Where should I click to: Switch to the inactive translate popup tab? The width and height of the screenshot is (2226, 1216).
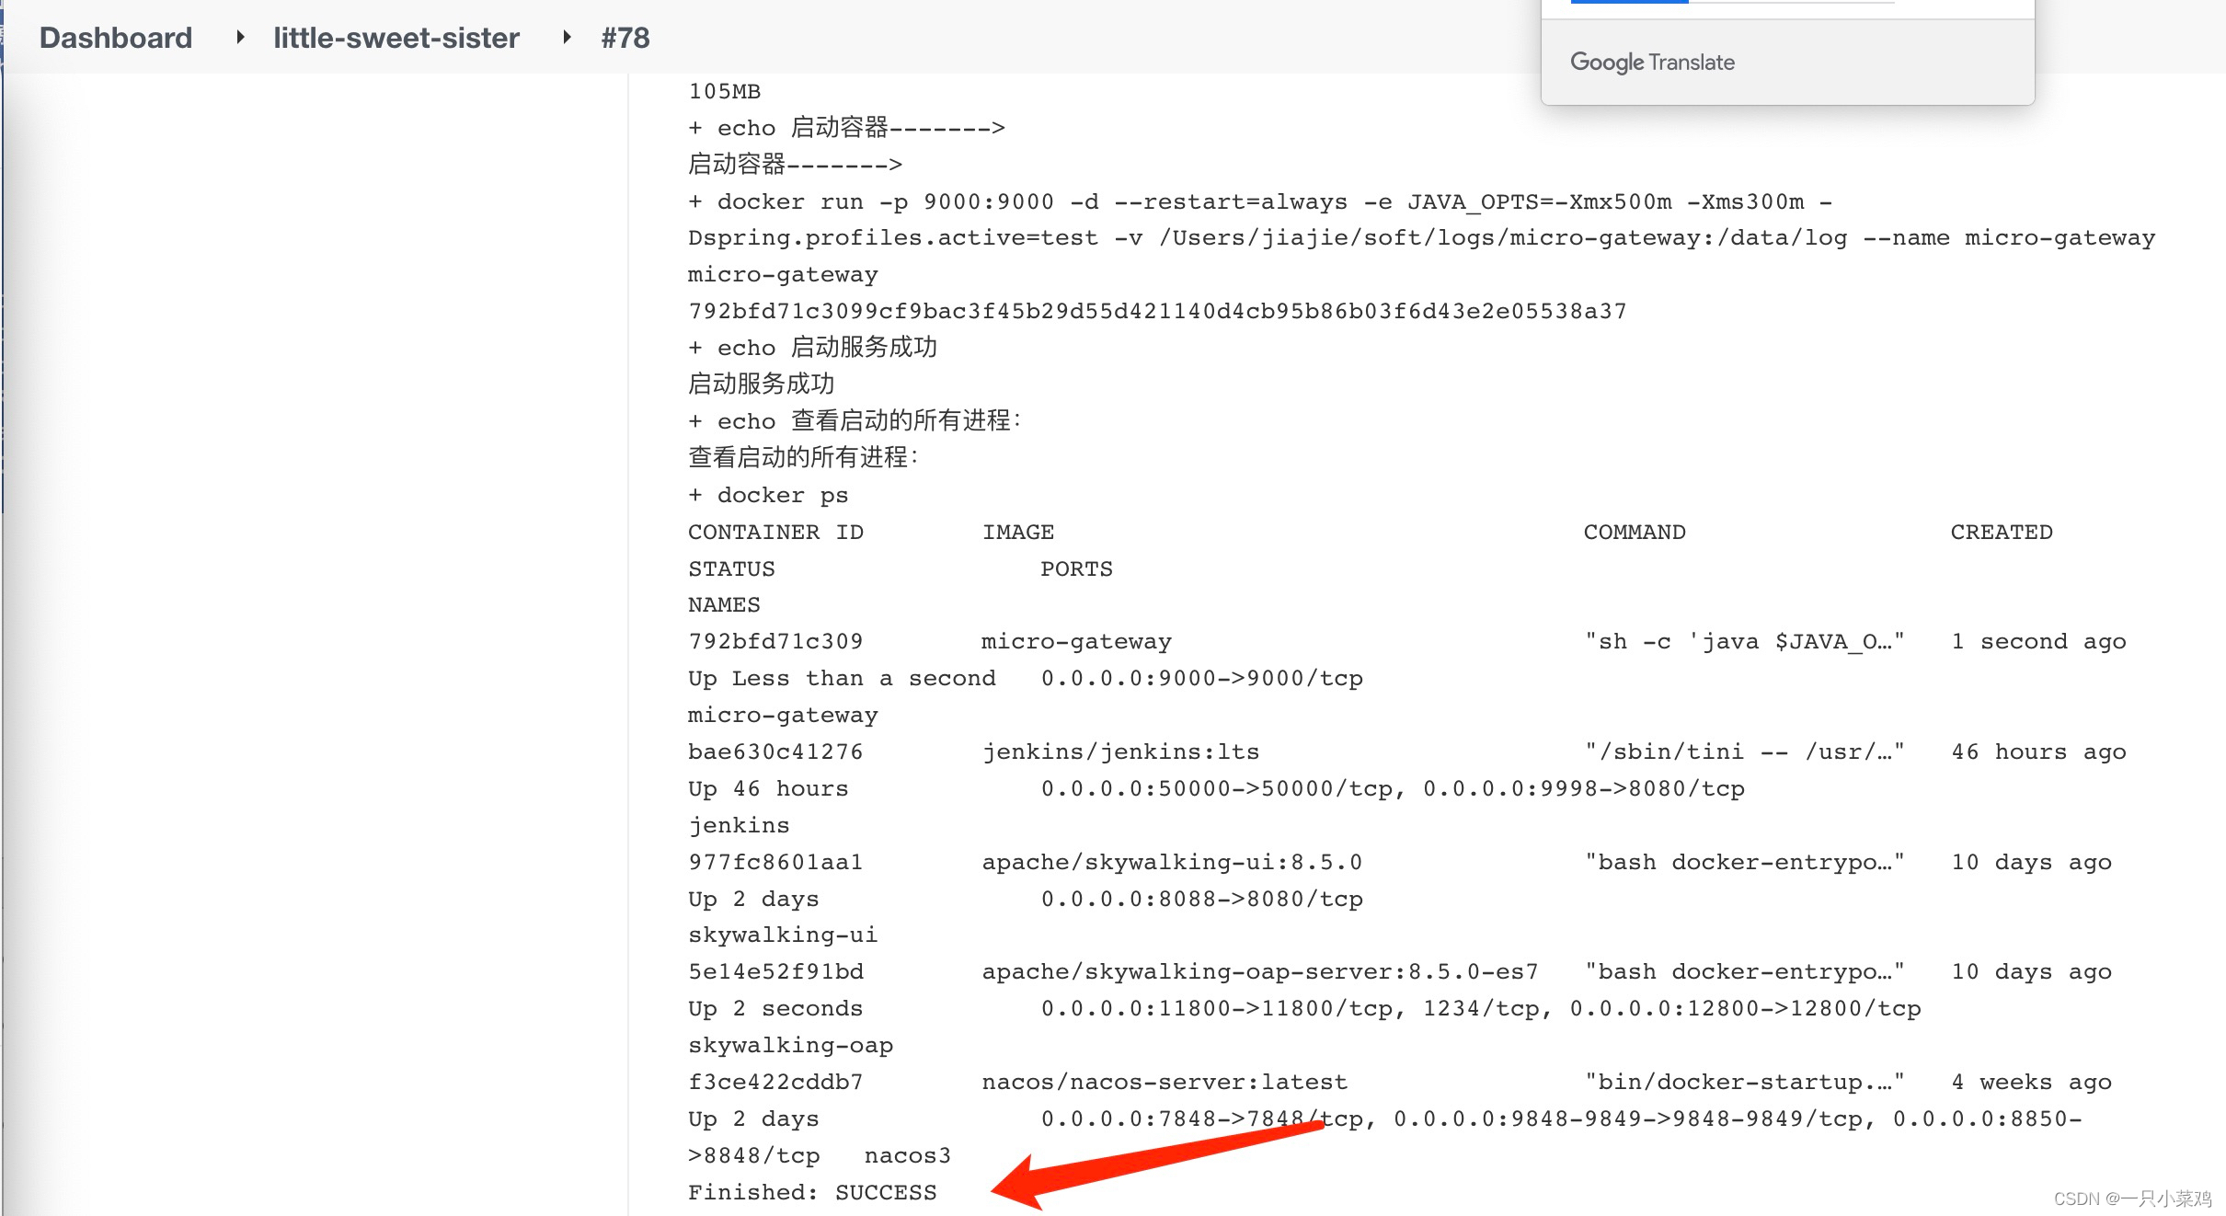point(1791,3)
